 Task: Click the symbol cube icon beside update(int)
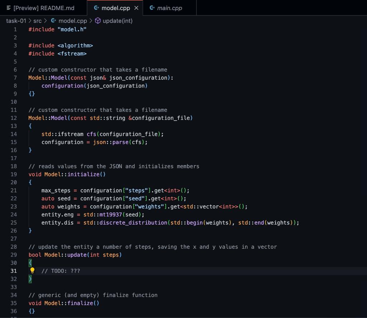point(98,21)
